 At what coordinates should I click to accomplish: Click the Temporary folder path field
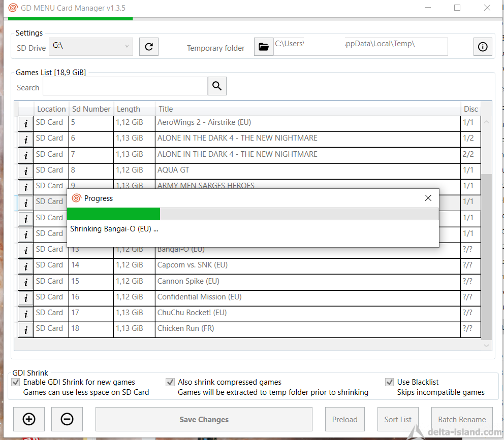pyautogui.click(x=360, y=47)
